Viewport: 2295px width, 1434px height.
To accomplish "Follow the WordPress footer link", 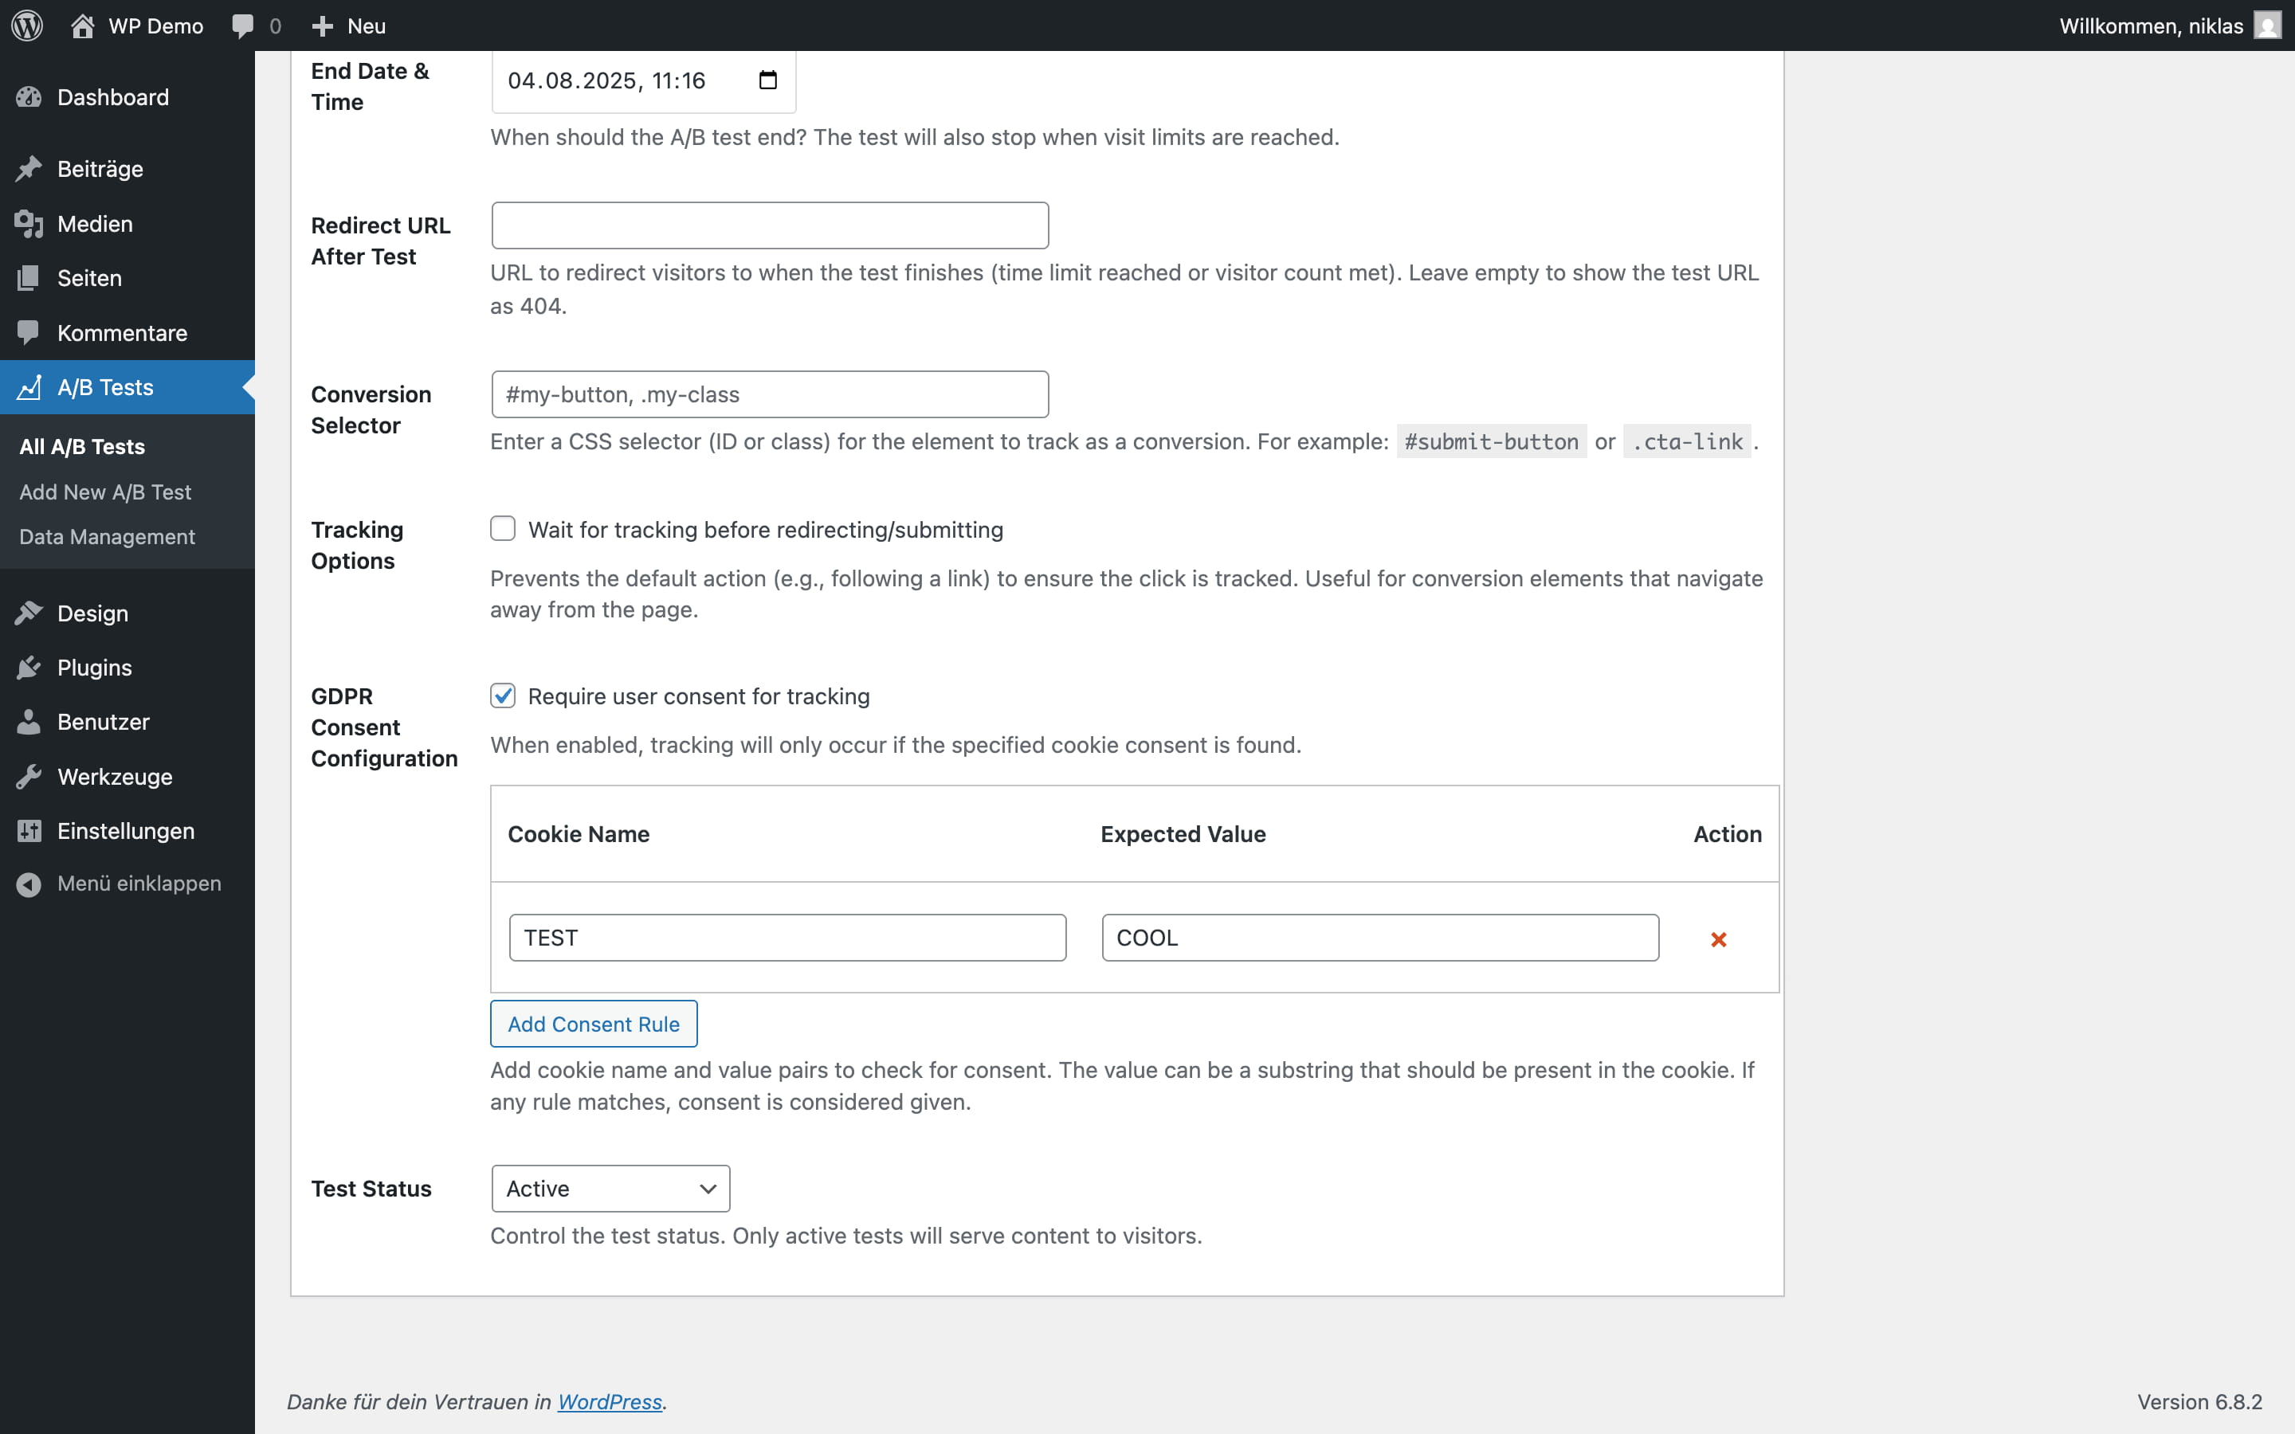I will click(609, 1402).
